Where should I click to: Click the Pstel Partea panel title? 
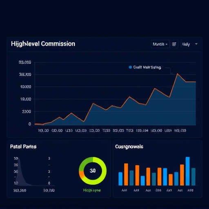coord(23,147)
